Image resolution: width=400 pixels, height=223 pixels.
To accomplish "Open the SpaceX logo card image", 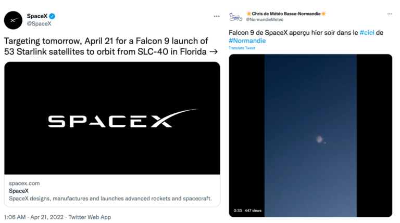I will coord(112,118).
